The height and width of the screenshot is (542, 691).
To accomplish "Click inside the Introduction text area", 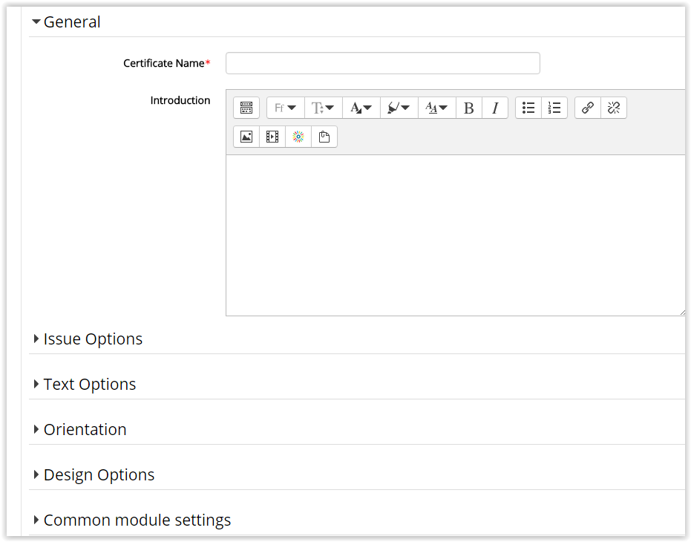I will pyautogui.click(x=455, y=235).
